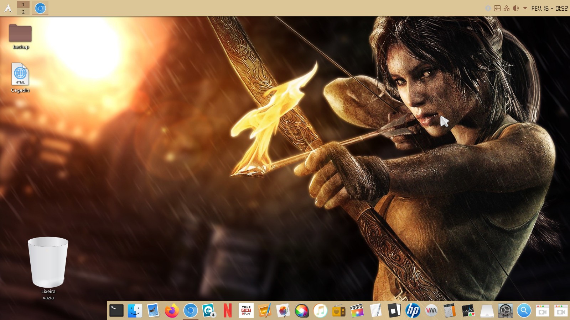Image resolution: width=570 pixels, height=320 pixels.
Task: Click the faded gear tray icon
Action: click(488, 8)
